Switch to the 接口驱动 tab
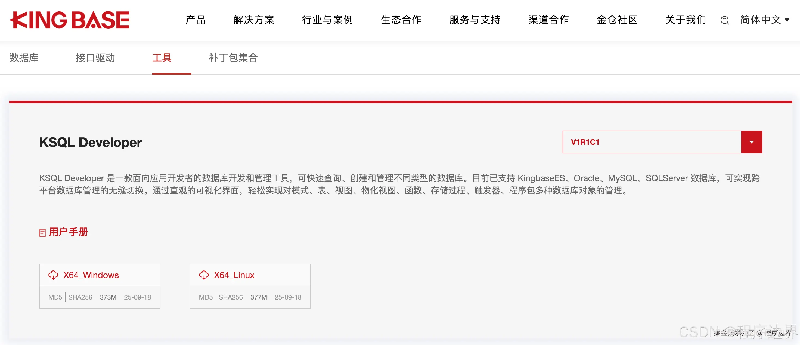This screenshot has height=345, width=800. (95, 58)
